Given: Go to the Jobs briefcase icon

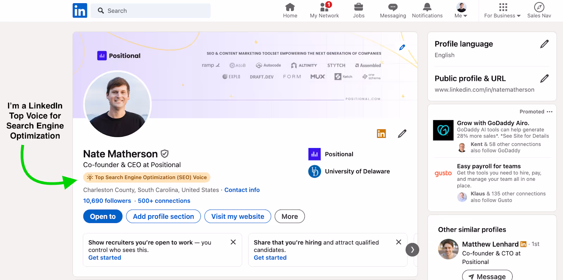Looking at the screenshot, I should point(359,11).
